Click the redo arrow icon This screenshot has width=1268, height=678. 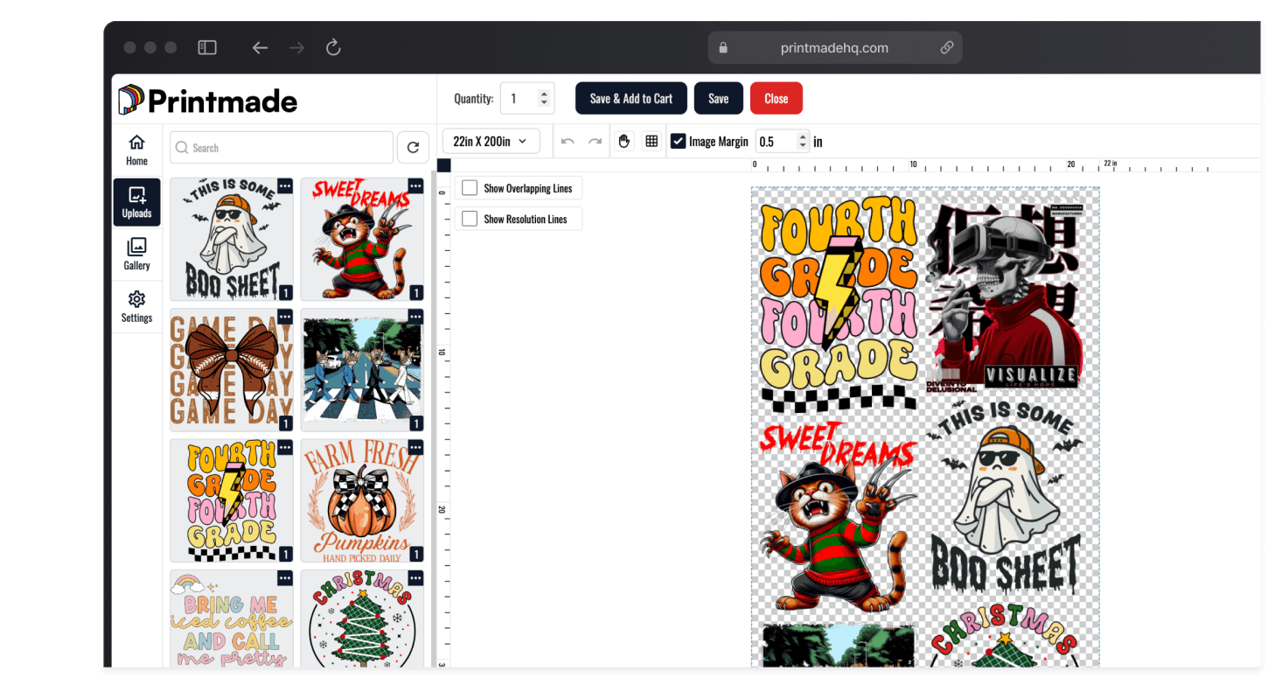[x=595, y=142]
